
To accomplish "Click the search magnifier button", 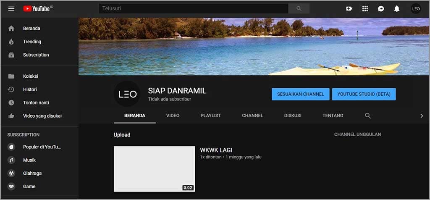I will (299, 8).
